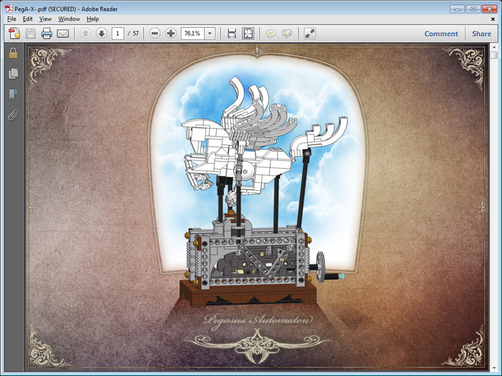
Task: Open the Share pane
Action: pyautogui.click(x=482, y=34)
